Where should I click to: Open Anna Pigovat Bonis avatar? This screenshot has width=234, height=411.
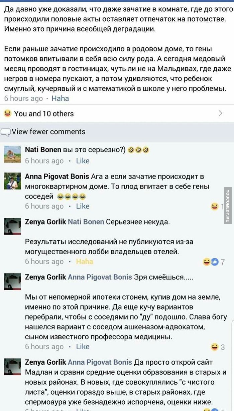12,181
